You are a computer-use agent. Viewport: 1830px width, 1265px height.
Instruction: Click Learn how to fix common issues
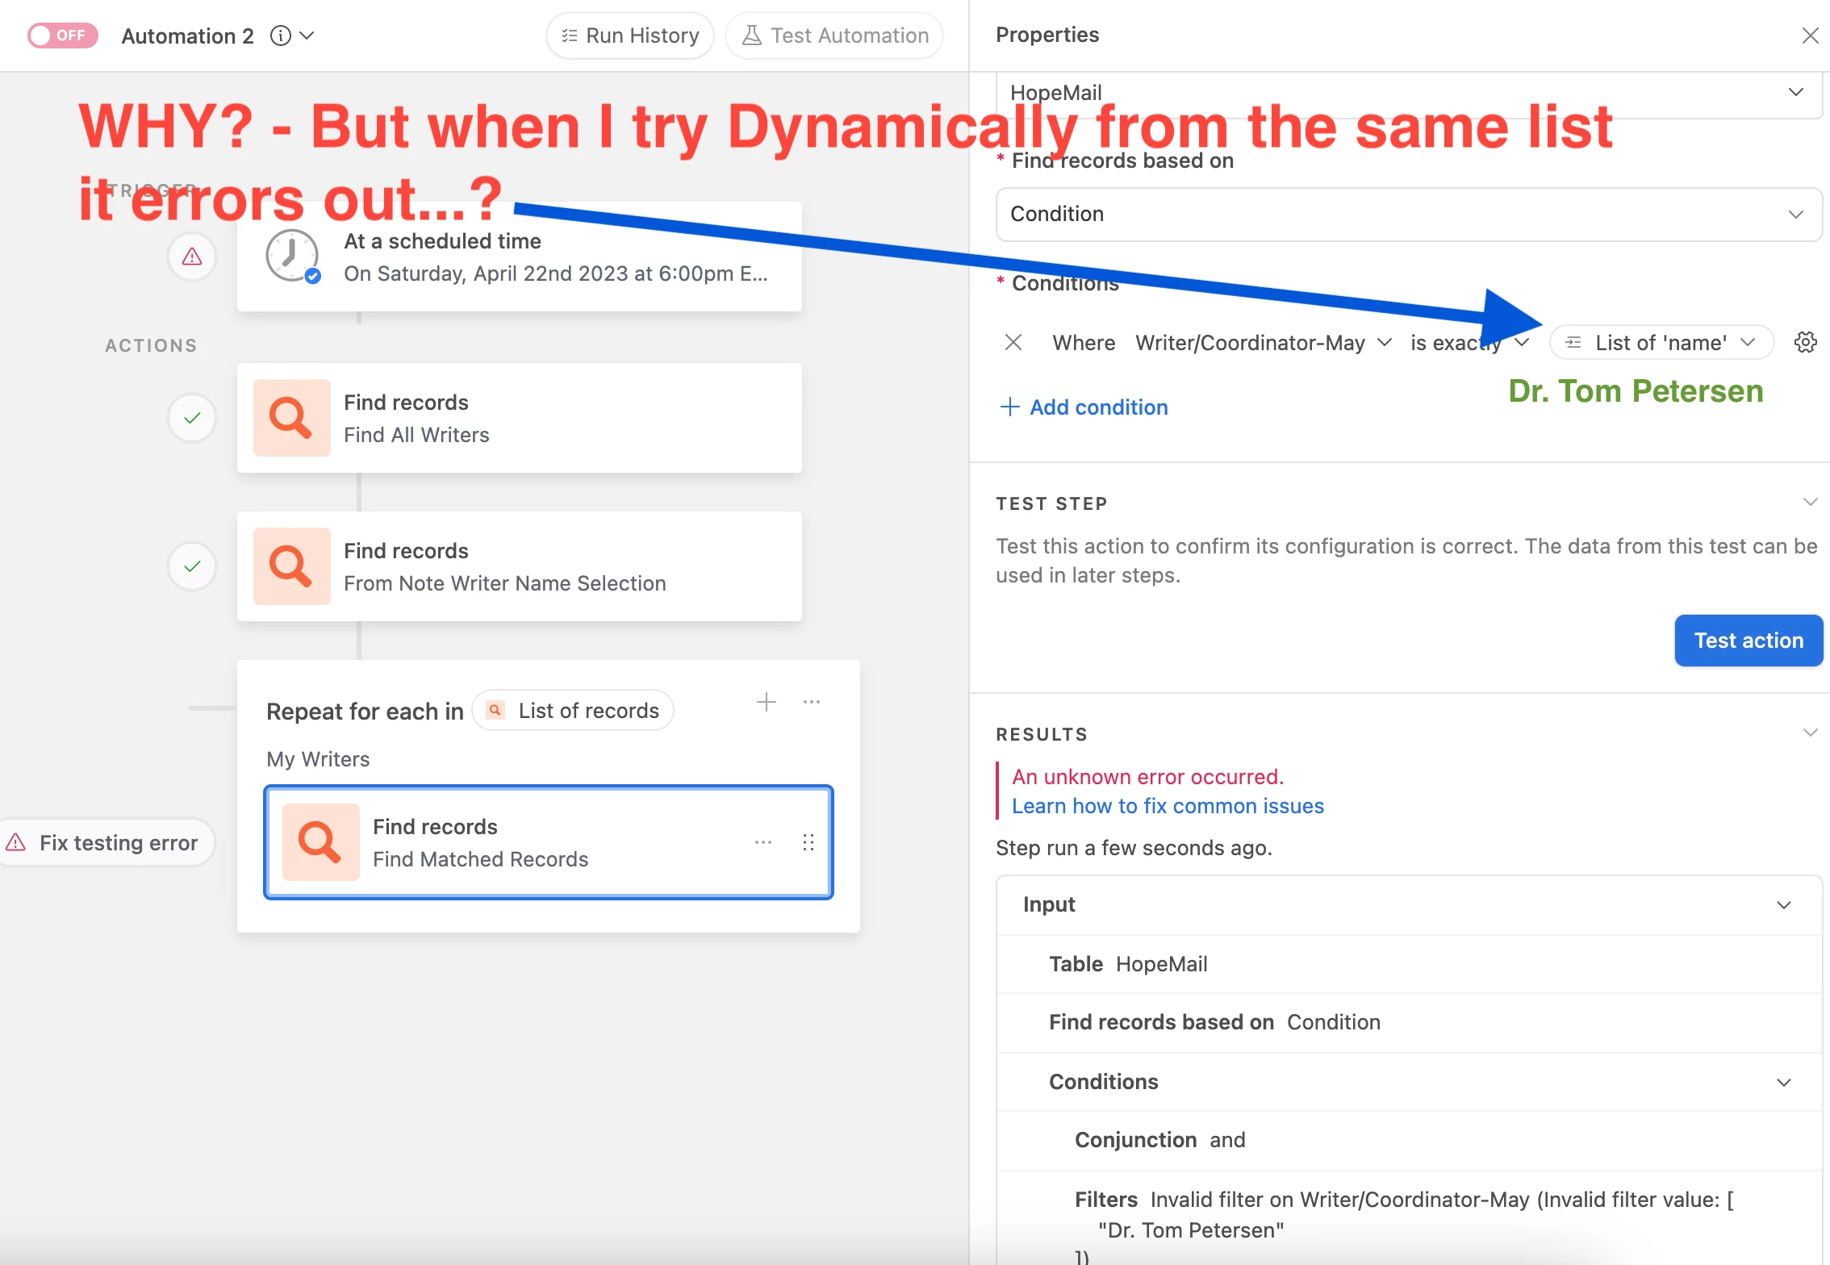[x=1168, y=806]
